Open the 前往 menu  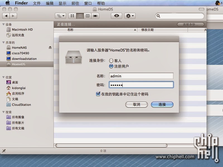[x=75, y=3]
